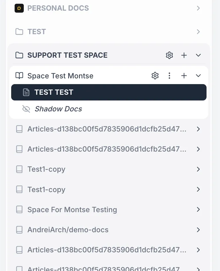This screenshot has height=271, width=220.
Task: Toggle the Shadow Docs hidden-eye icon
Action: (x=26, y=109)
